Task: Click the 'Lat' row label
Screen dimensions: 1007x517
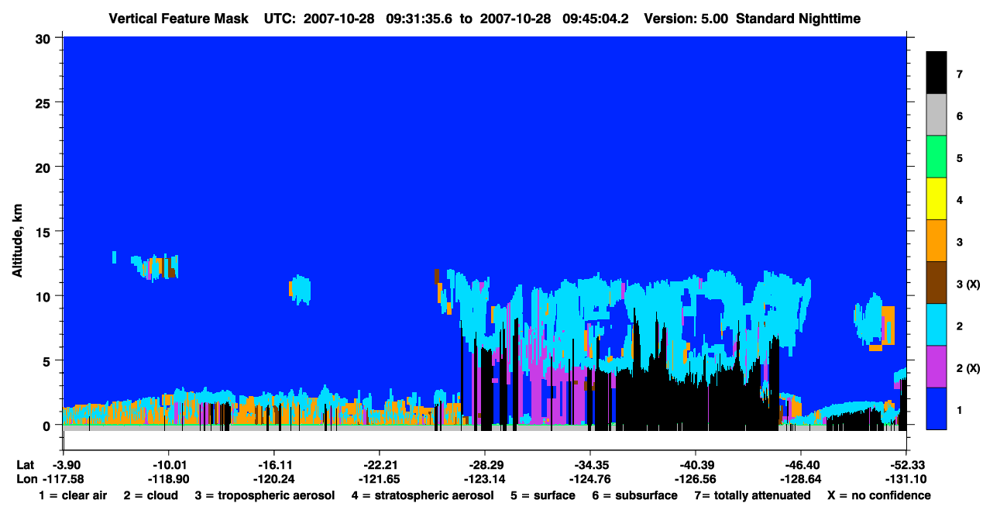Action: click(26, 464)
